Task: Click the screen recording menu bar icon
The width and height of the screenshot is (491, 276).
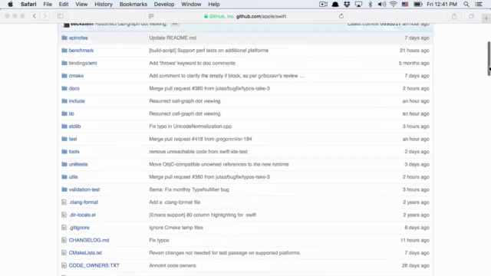Action: (x=323, y=5)
